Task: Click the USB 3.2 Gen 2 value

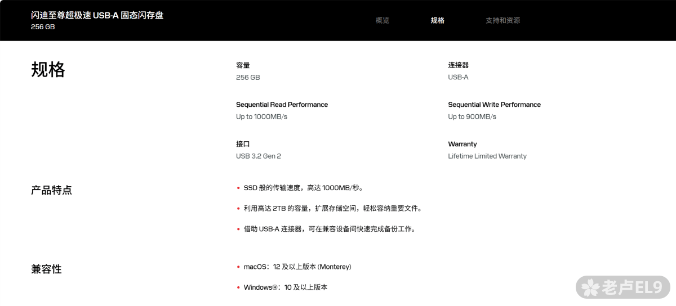Action: coord(259,156)
